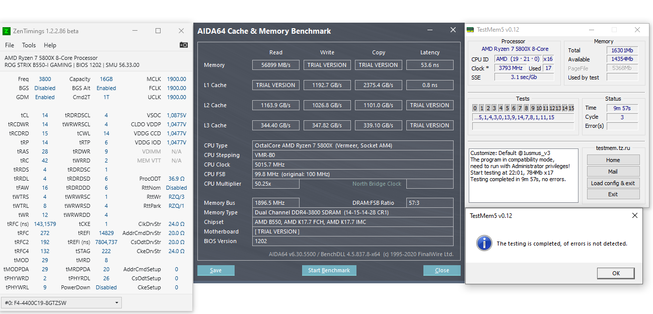Click the RttPark RZQ/1 value

[177, 206]
